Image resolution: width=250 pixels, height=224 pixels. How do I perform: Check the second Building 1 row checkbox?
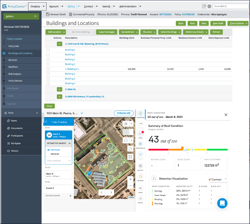click(x=48, y=64)
